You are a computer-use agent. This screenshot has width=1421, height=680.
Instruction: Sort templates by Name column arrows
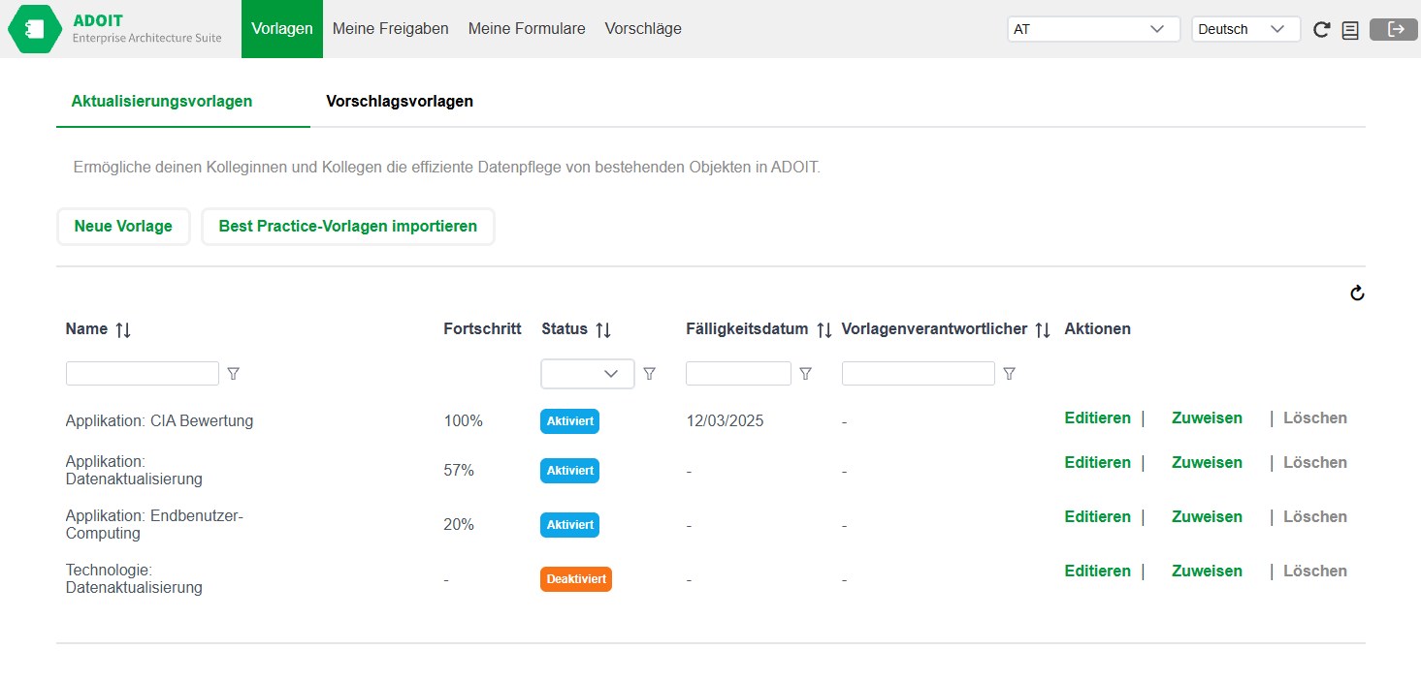123,330
